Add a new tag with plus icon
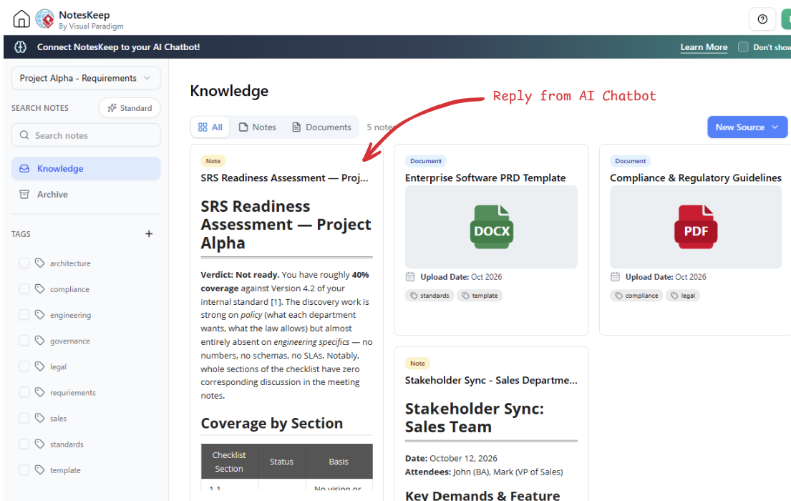This screenshot has height=501, width=791. [149, 233]
